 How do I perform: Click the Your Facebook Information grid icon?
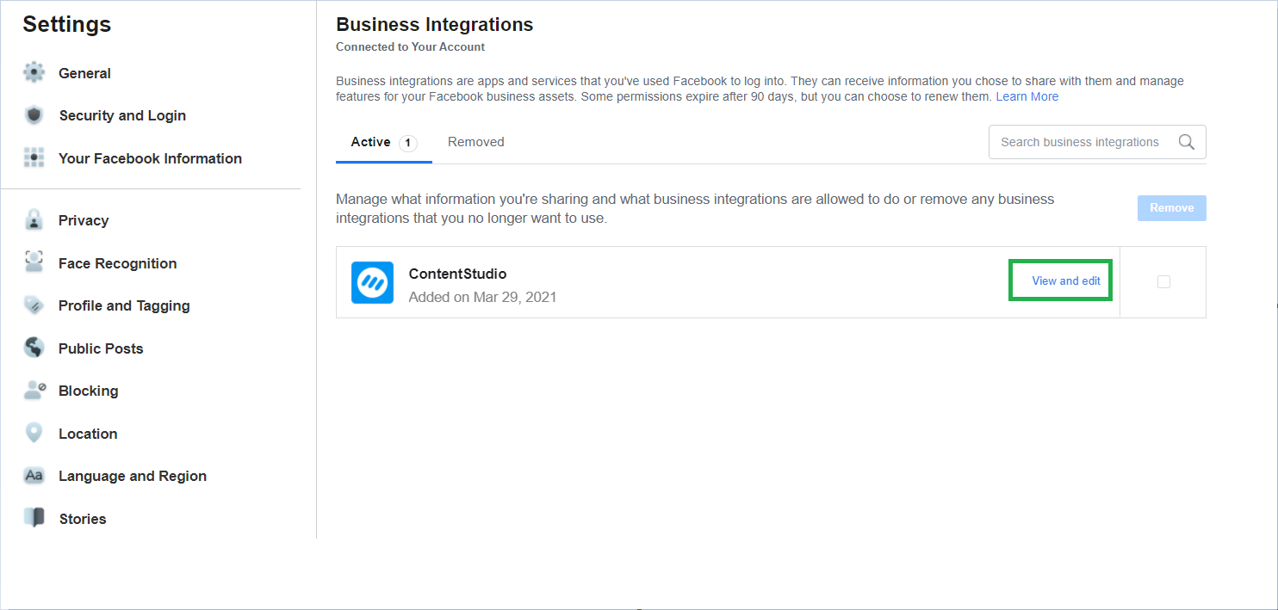point(34,158)
